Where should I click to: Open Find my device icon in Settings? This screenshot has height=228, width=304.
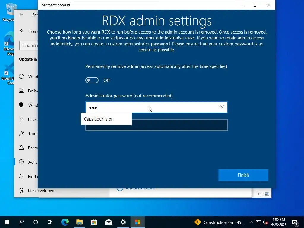[x=21, y=176]
